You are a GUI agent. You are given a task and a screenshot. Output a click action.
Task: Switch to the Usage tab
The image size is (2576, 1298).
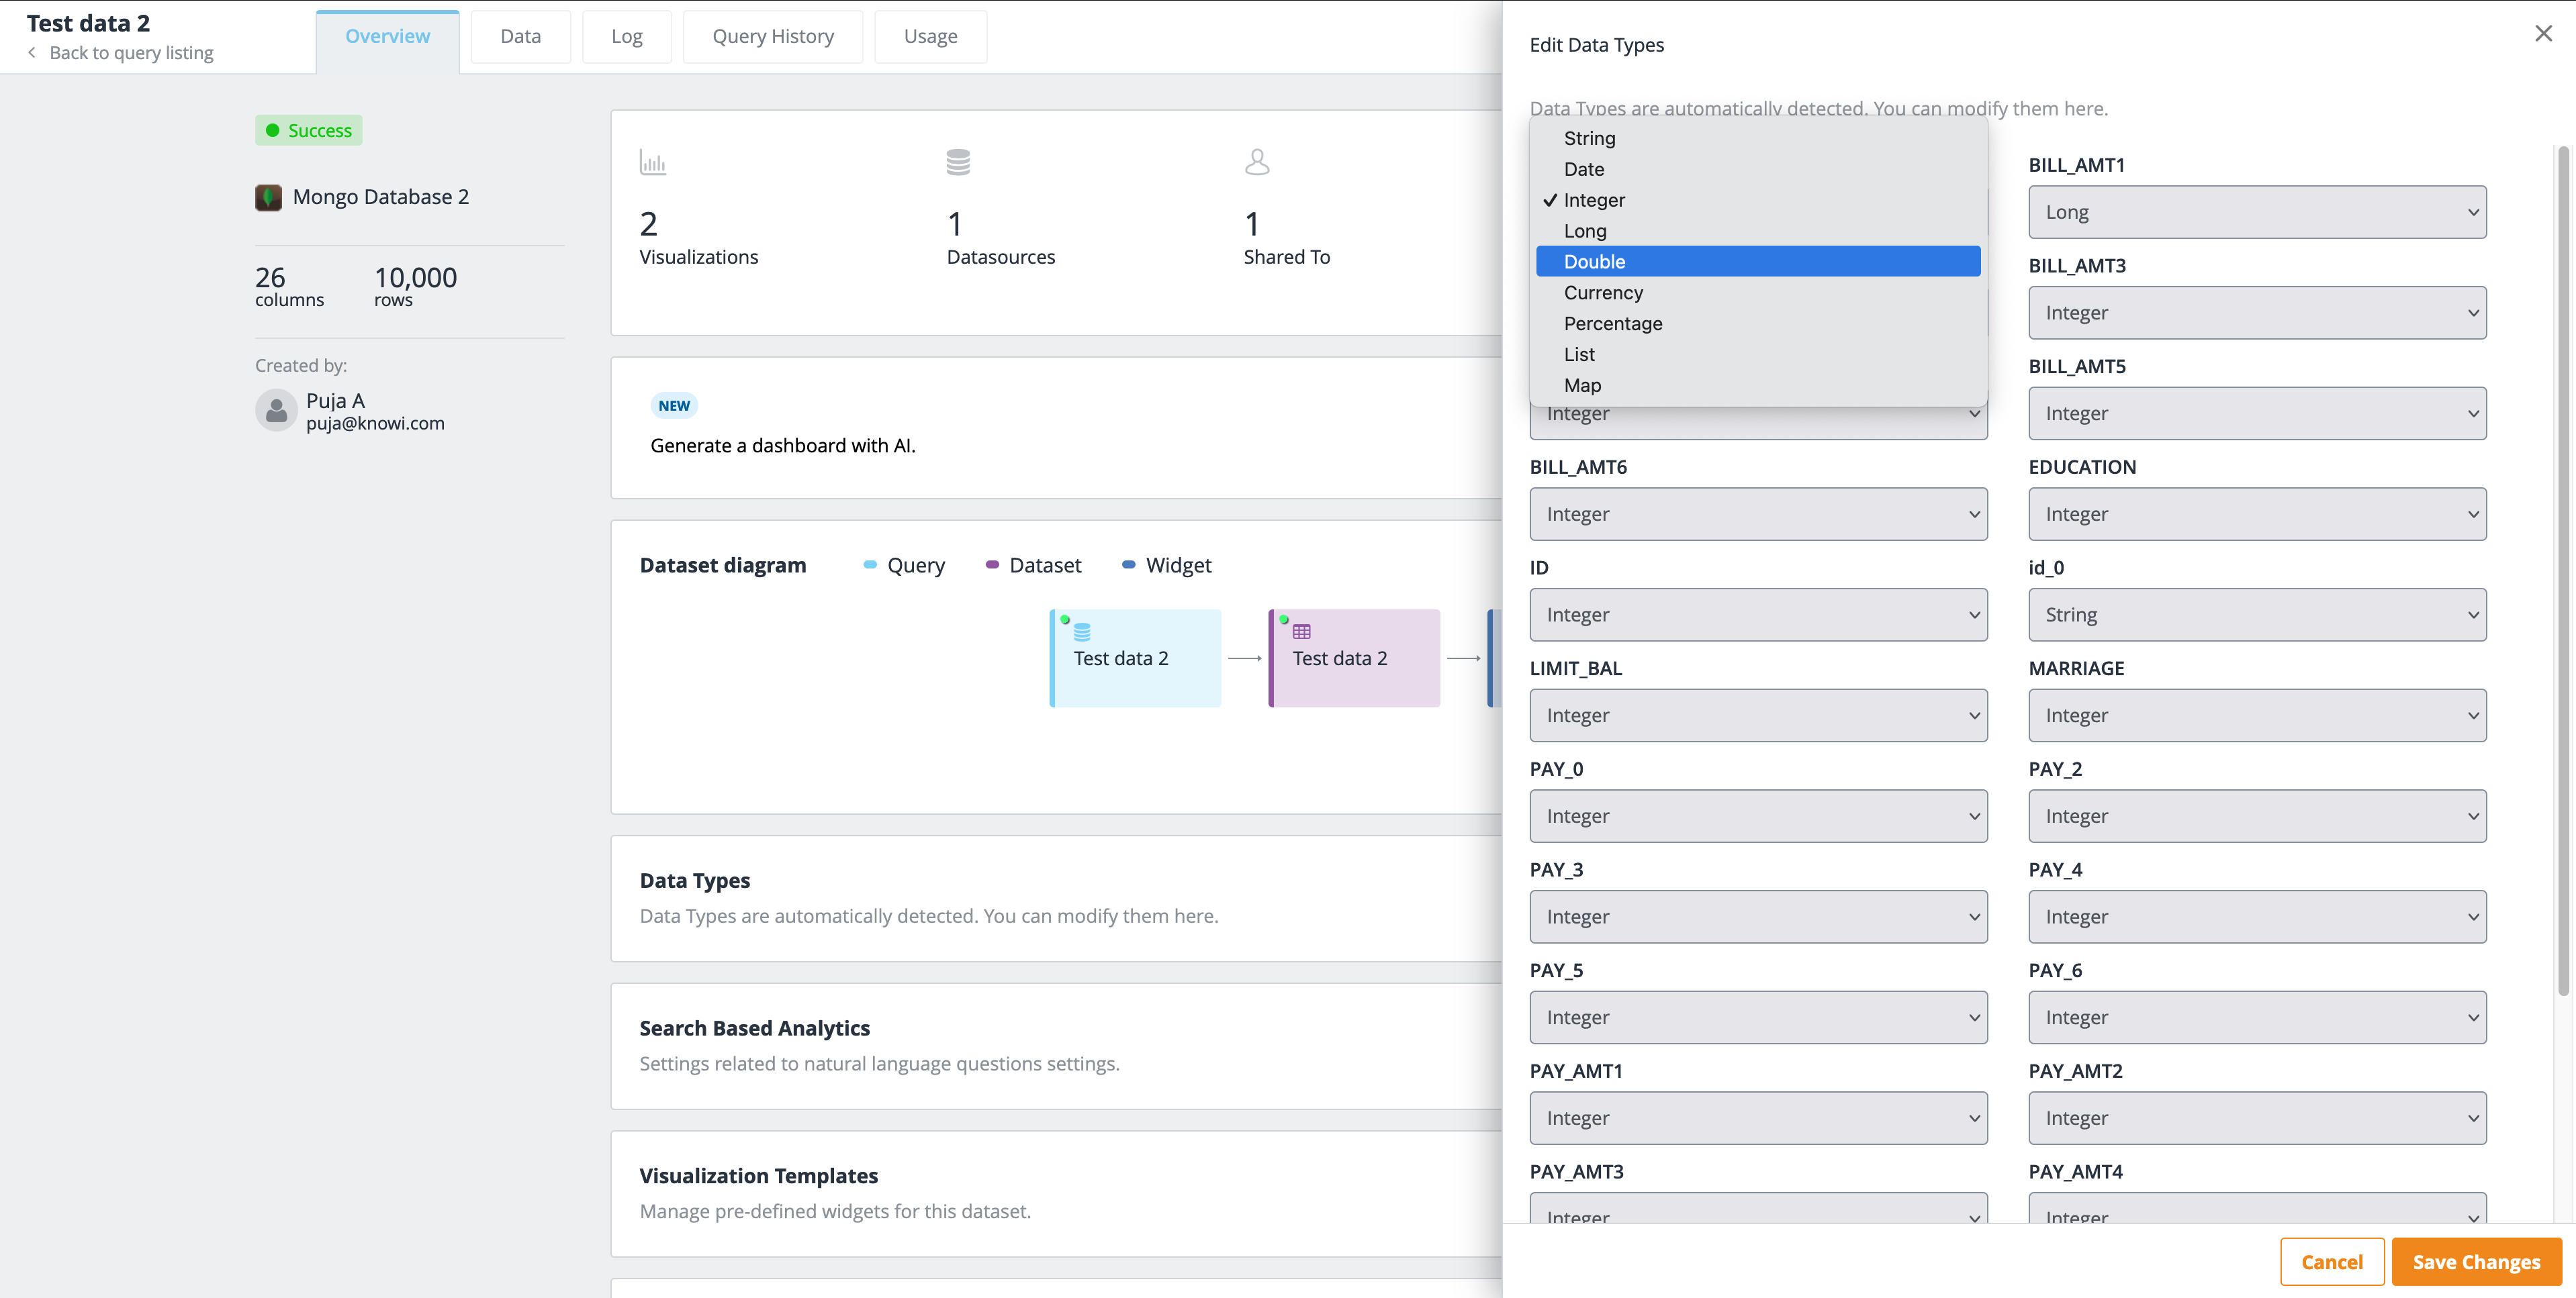point(930,36)
